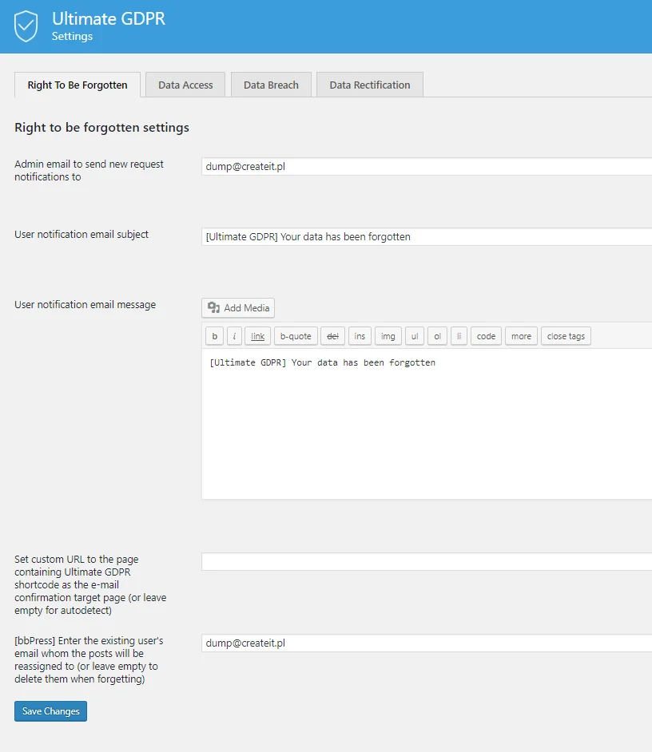This screenshot has height=752, width=652.
Task: Click the ins insert tag button
Action: pyautogui.click(x=360, y=336)
